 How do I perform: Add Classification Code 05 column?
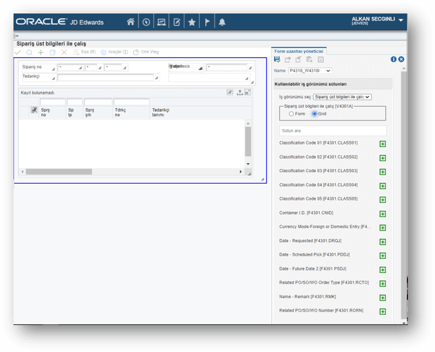383,200
